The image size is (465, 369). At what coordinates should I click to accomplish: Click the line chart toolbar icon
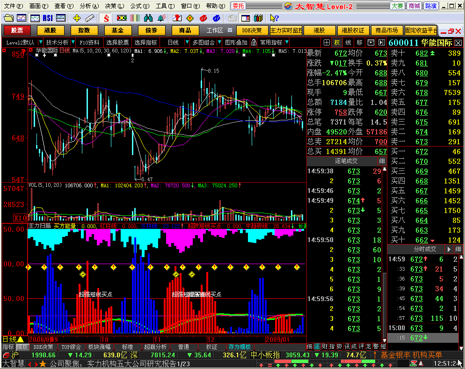click(22, 18)
